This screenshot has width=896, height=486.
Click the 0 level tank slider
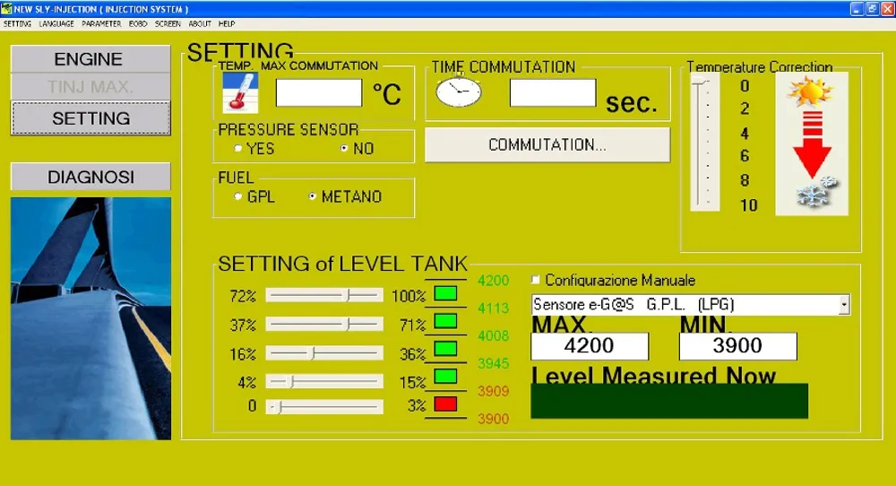pyautogui.click(x=324, y=407)
